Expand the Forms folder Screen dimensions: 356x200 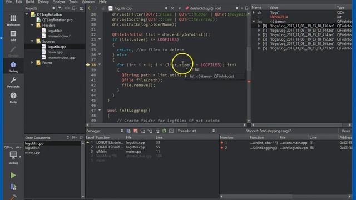(32, 62)
